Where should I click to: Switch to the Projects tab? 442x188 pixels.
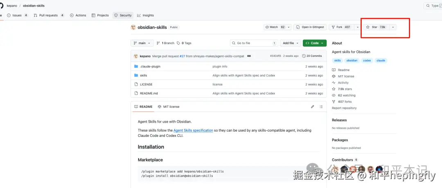100,15
